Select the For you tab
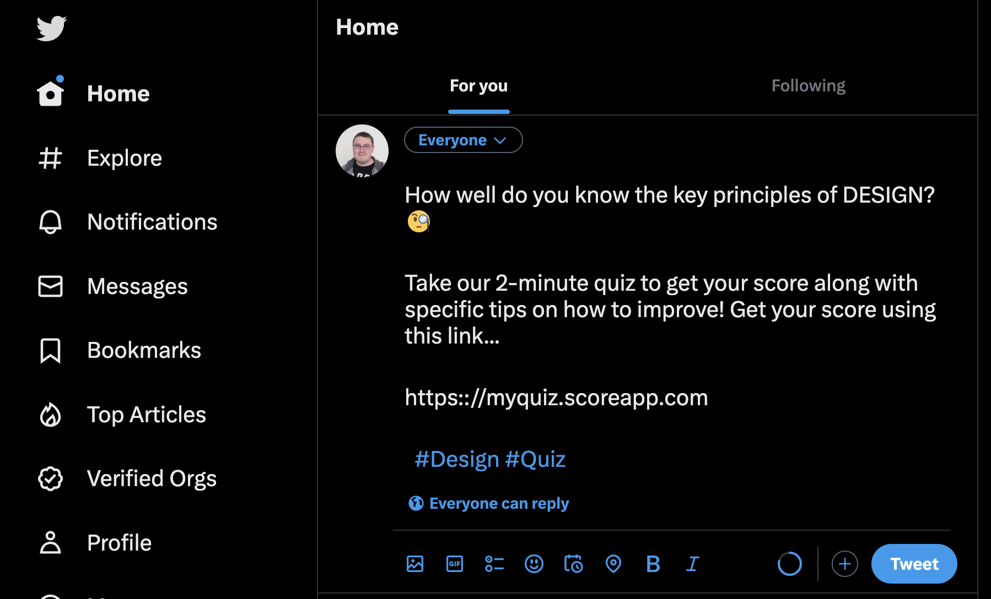Viewport: 991px width, 599px height. pos(478,86)
